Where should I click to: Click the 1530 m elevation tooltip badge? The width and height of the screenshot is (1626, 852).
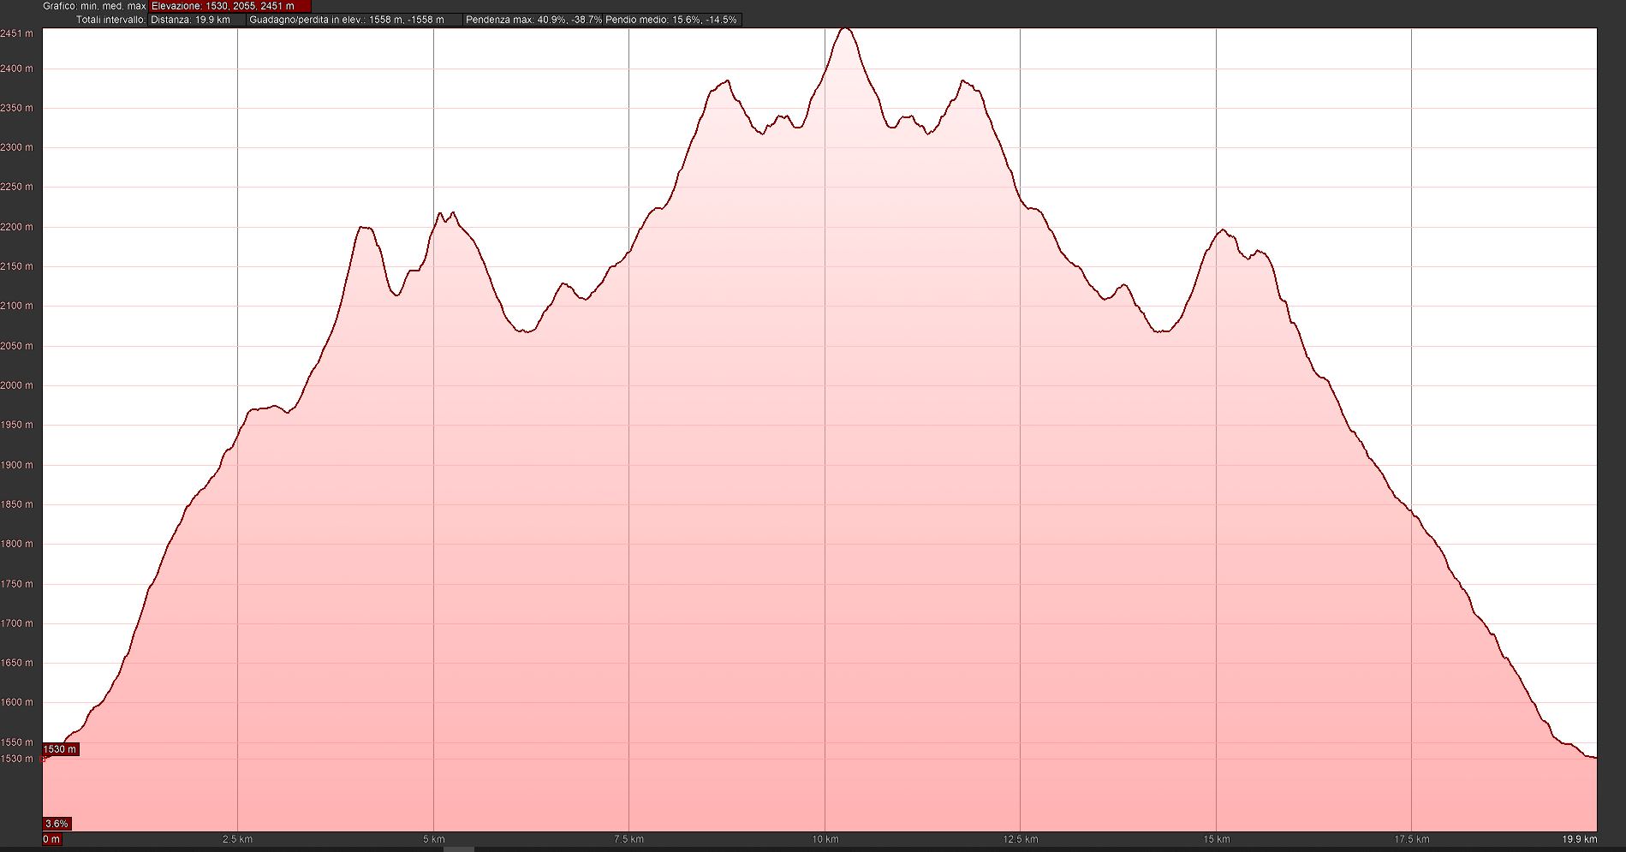(60, 749)
